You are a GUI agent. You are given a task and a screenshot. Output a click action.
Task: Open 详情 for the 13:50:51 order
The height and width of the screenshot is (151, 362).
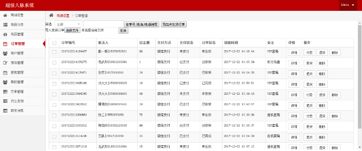(294, 84)
